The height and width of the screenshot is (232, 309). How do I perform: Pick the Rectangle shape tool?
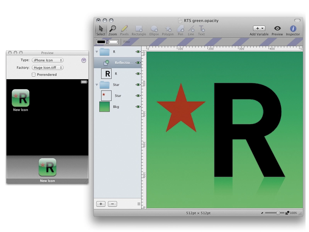point(139,31)
